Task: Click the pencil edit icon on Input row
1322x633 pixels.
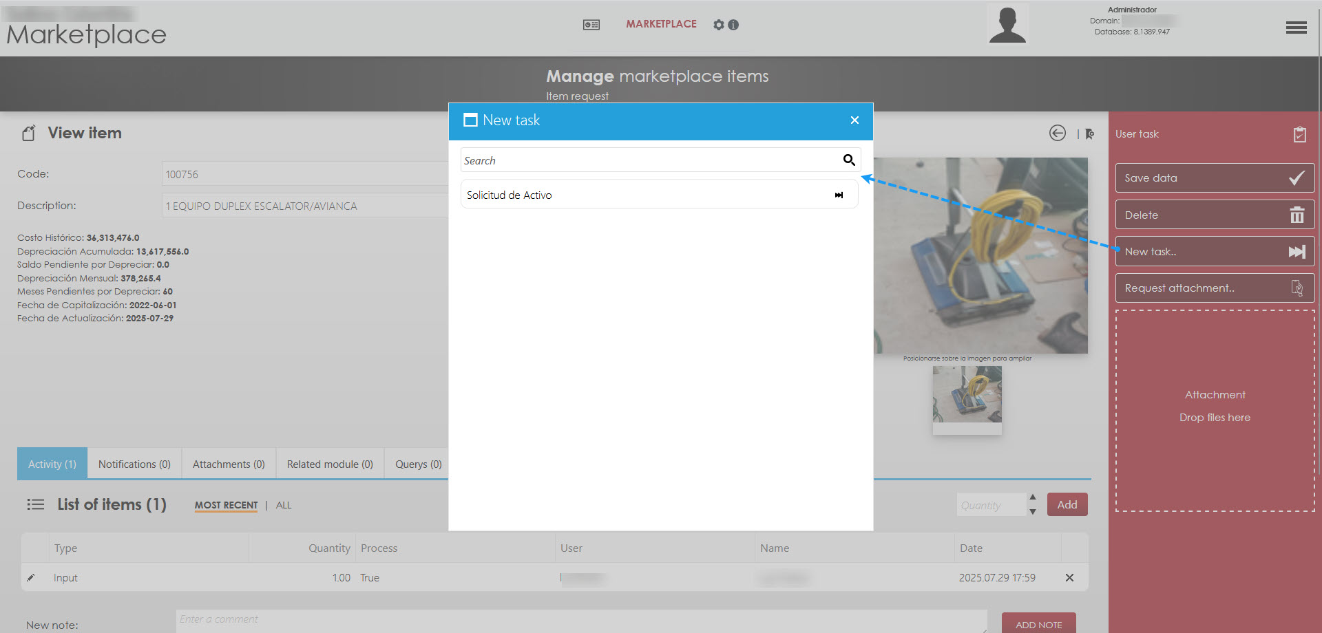Action: (31, 578)
